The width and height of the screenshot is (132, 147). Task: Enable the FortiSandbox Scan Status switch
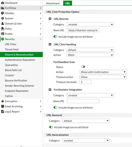coord(83,67)
